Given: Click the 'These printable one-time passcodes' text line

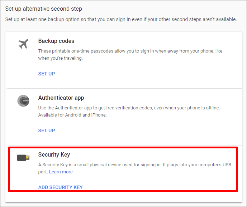Looking at the screenshot, I should [x=130, y=51].
